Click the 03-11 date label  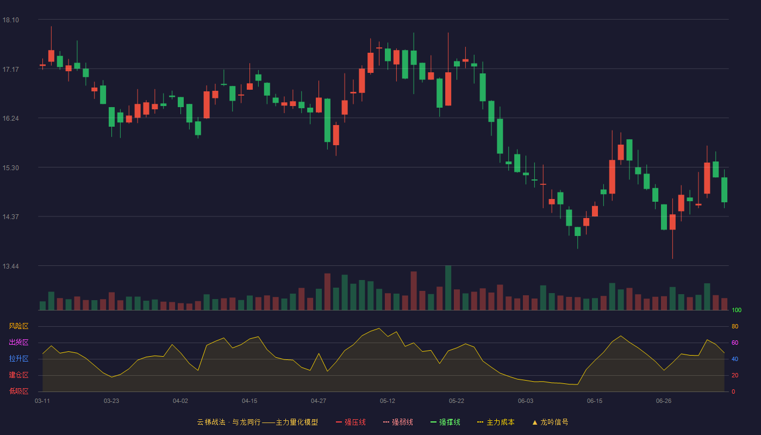click(x=42, y=401)
